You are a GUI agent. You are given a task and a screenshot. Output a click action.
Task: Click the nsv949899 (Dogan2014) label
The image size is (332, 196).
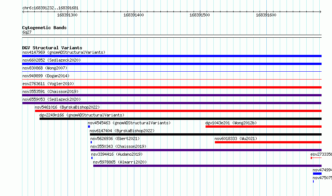click(46, 76)
